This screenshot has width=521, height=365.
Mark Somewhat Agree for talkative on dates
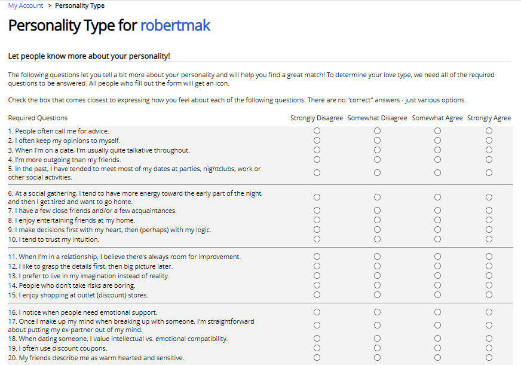(x=437, y=150)
